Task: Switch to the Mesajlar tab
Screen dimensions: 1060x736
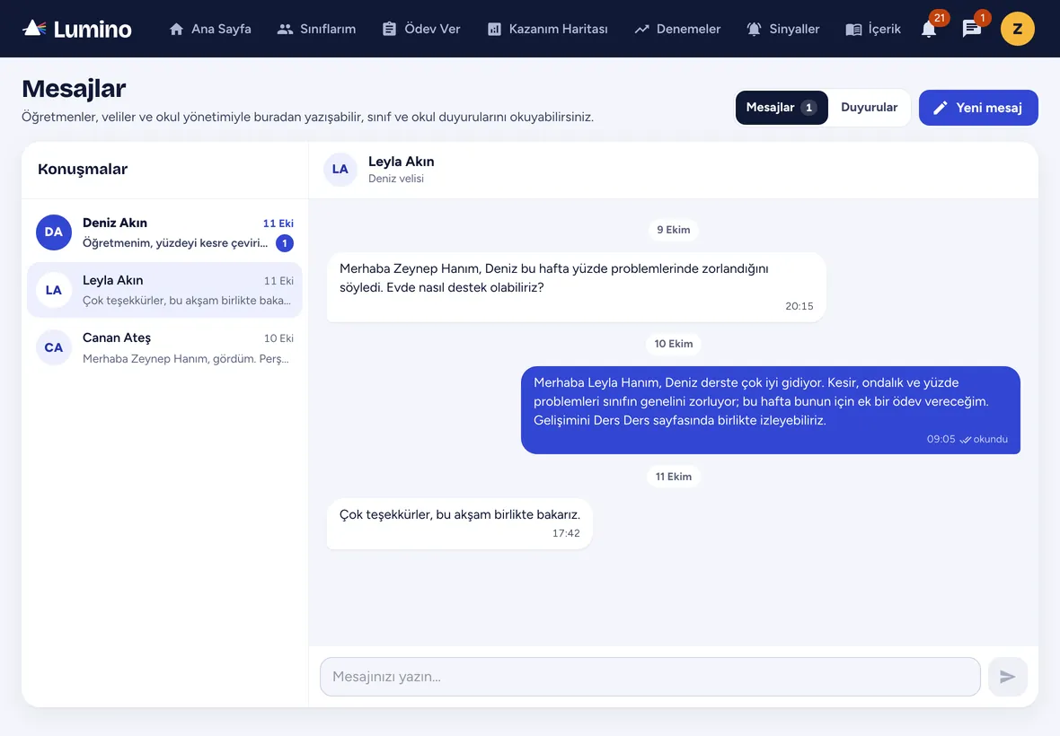Action: [782, 108]
